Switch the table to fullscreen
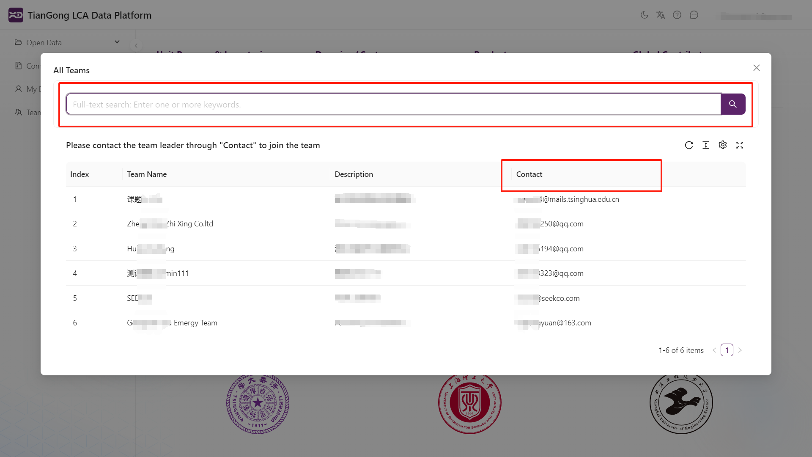Image resolution: width=812 pixels, height=457 pixels. pyautogui.click(x=740, y=145)
